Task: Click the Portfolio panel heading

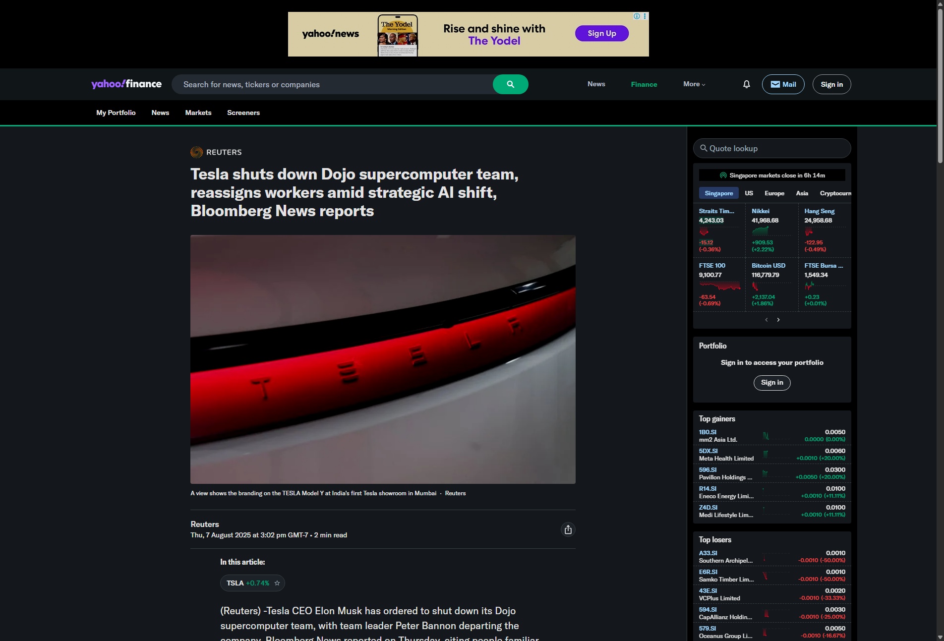Action: (x=712, y=346)
